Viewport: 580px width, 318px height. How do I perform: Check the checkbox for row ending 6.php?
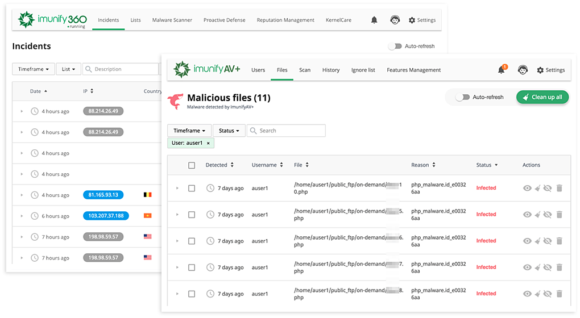192,241
